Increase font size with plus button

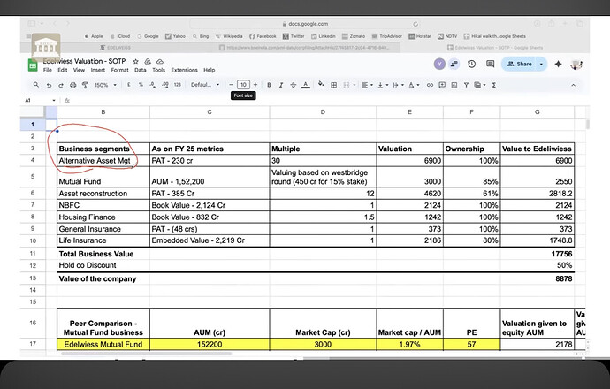pyautogui.click(x=255, y=85)
